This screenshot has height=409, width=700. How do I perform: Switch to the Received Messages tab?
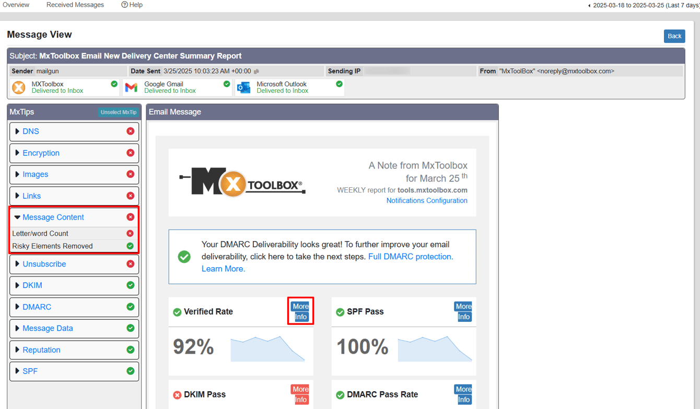coord(75,5)
